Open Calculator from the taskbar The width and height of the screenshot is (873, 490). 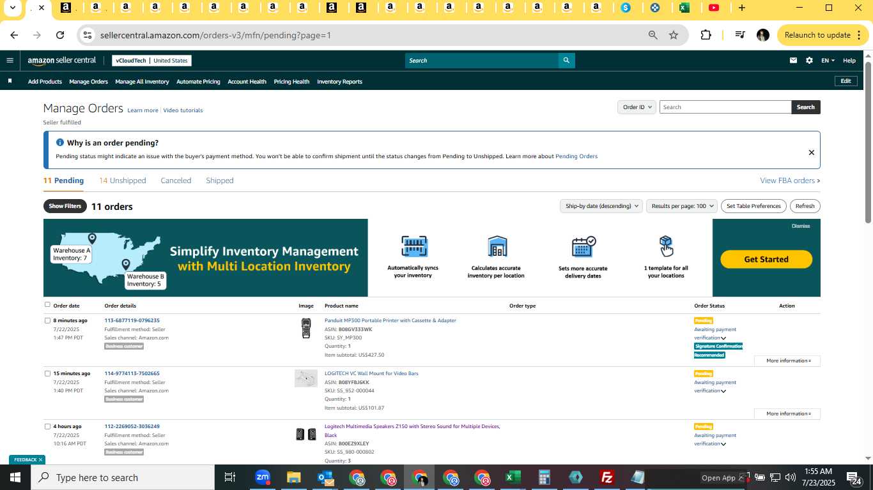544,477
